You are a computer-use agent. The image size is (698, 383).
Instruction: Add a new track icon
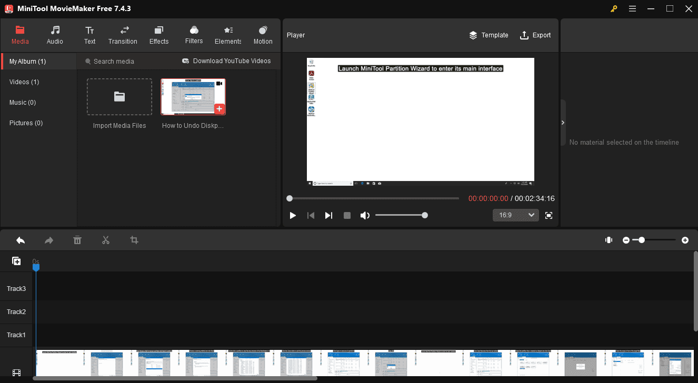tap(16, 261)
